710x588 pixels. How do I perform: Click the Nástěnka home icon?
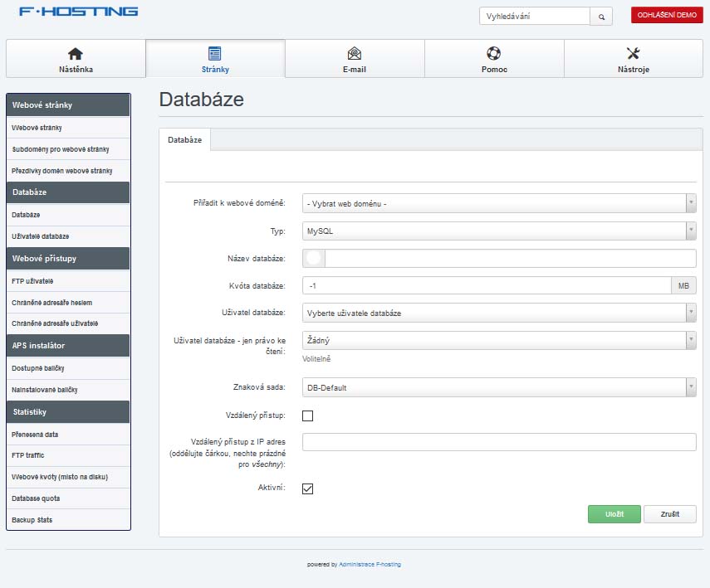76,53
